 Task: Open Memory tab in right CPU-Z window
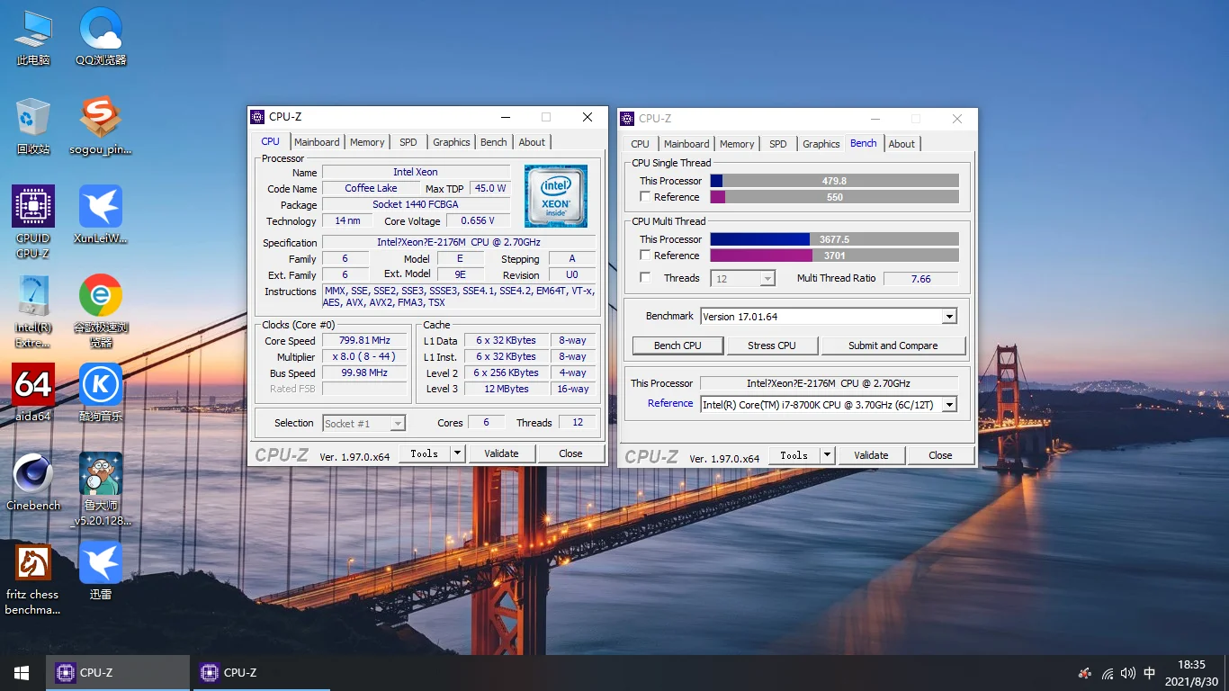tap(737, 144)
